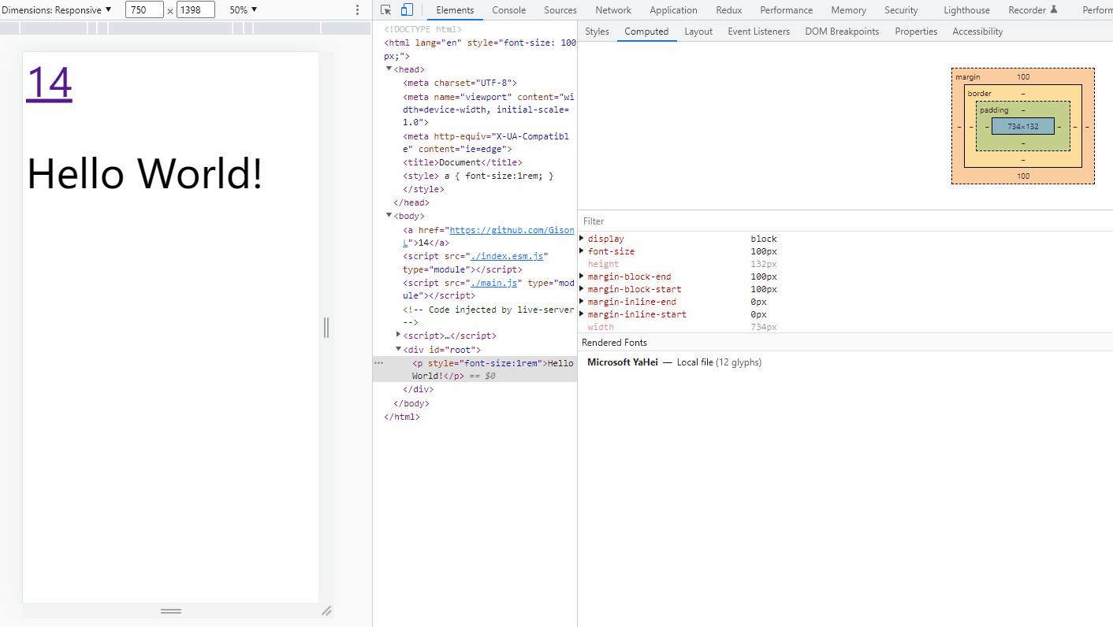Expand the font-size property details

pos(583,251)
